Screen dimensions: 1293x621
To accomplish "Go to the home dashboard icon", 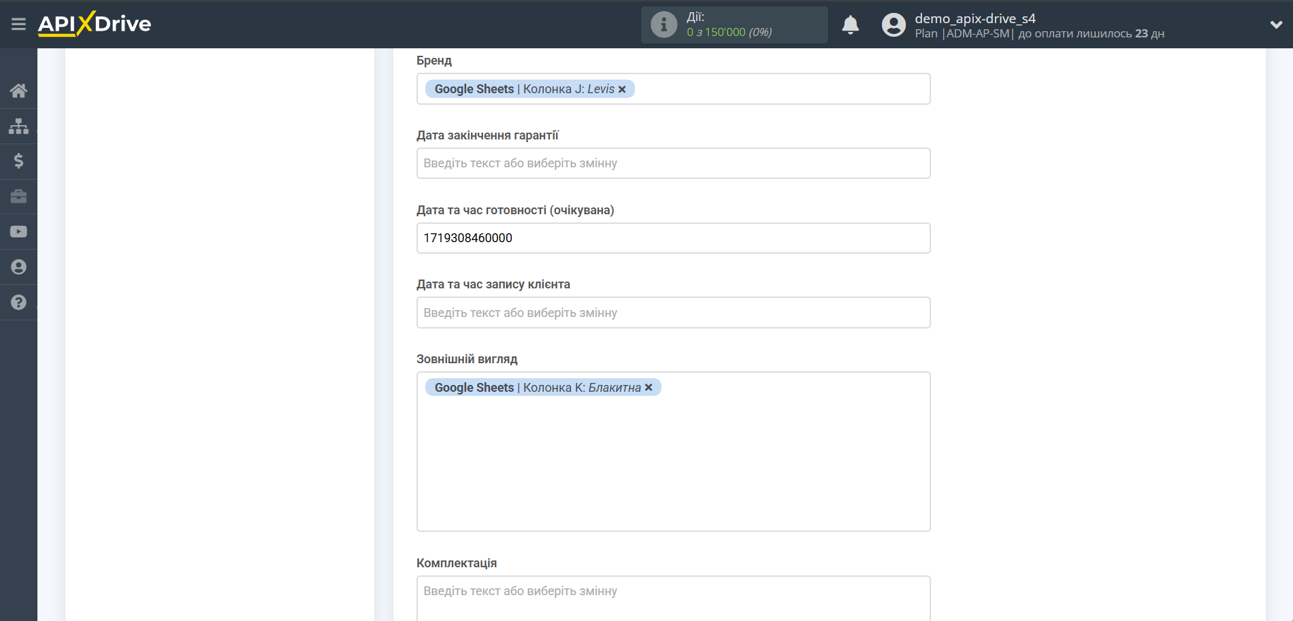I will [18, 90].
